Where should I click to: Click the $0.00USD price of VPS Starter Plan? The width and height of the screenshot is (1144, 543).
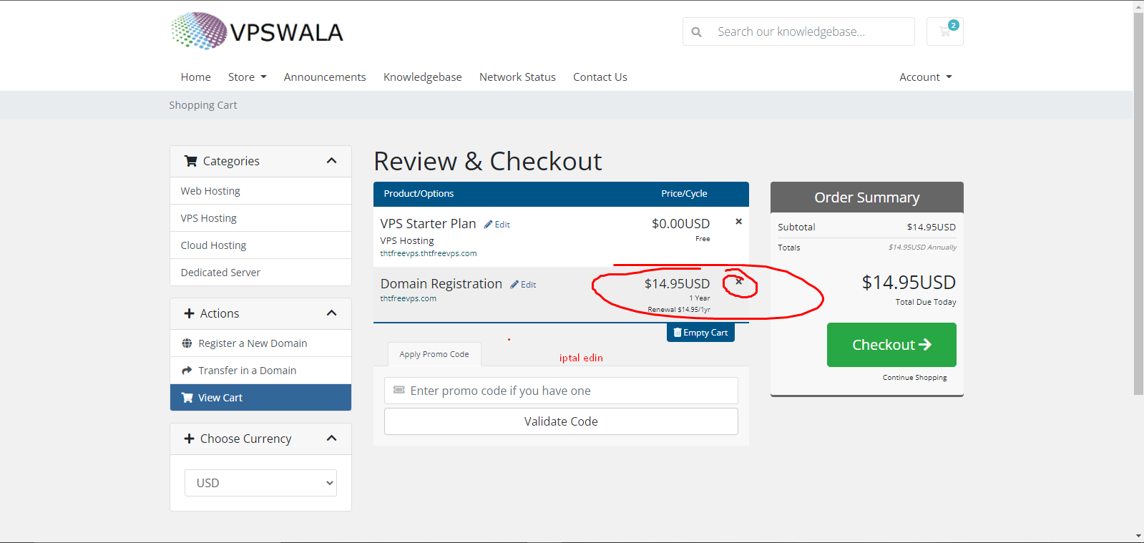click(680, 224)
